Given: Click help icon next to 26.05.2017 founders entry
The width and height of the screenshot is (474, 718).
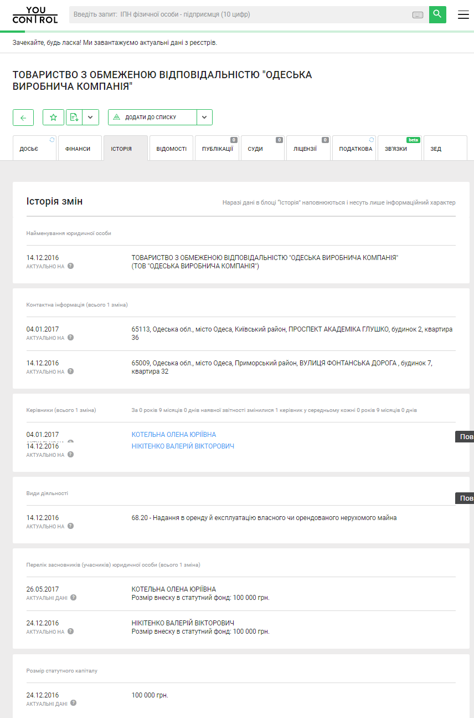Looking at the screenshot, I should pyautogui.click(x=73, y=598).
